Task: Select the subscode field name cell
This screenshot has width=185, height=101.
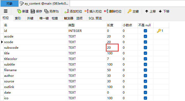Action: tap(36, 47)
